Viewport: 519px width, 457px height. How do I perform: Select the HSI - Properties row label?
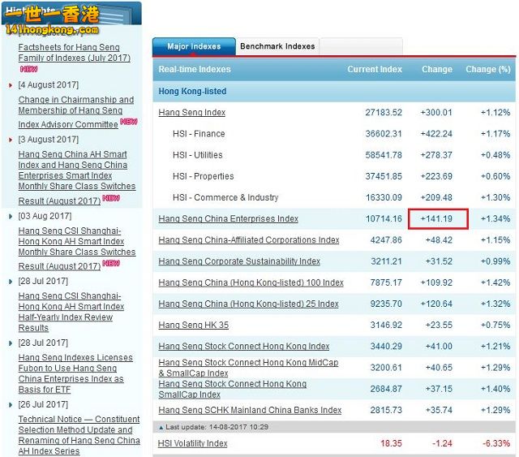coord(204,176)
